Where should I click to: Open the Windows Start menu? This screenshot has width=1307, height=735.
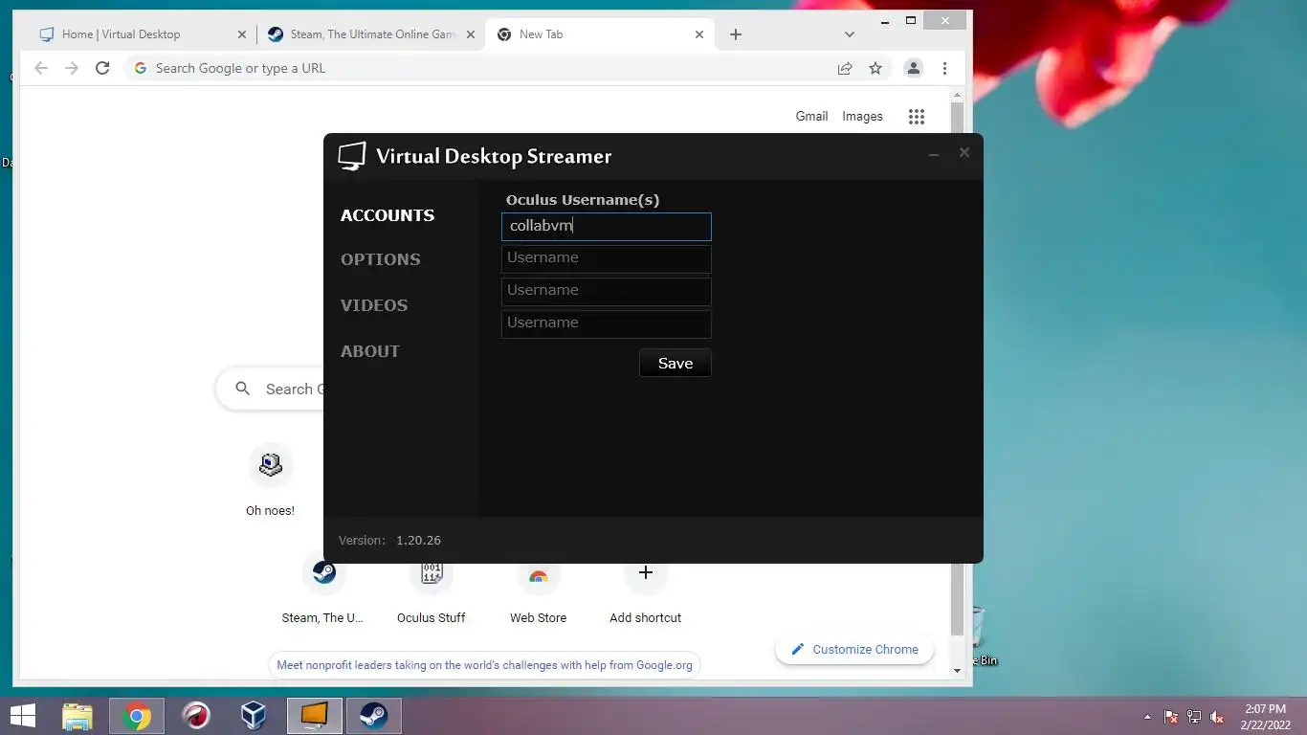click(23, 716)
